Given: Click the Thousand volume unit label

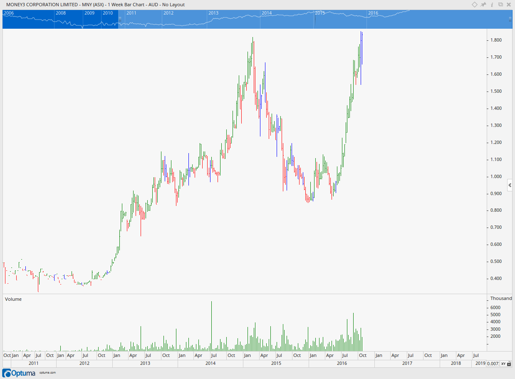Looking at the screenshot, I should [501, 298].
